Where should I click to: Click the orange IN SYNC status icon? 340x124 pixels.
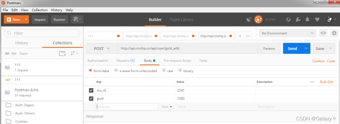(258, 19)
